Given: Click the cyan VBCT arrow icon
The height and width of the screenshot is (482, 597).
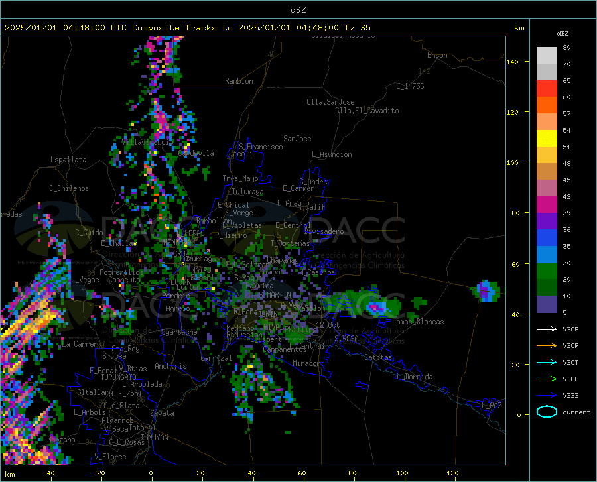Looking at the screenshot, I should (547, 362).
